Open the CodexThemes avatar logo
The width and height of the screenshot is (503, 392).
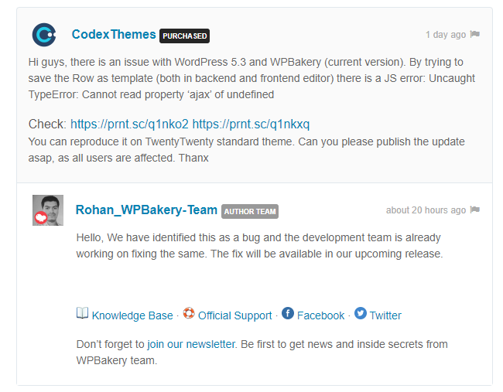(x=44, y=35)
